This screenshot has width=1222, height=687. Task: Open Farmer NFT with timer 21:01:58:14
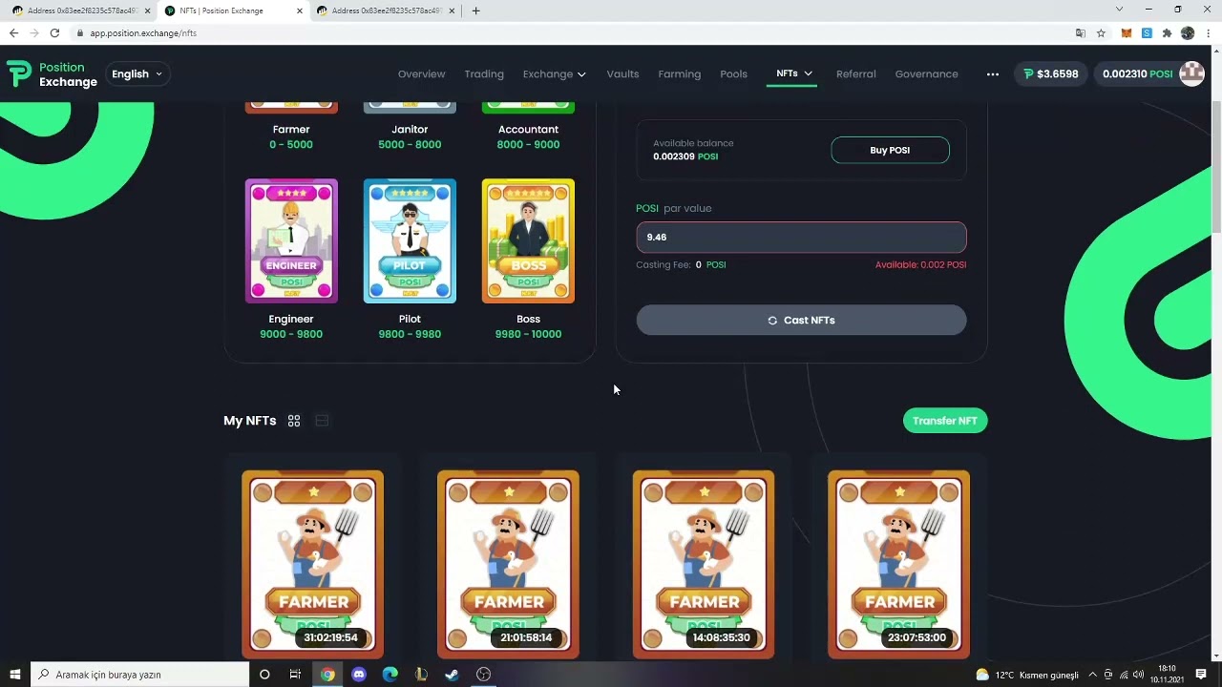[508, 564]
